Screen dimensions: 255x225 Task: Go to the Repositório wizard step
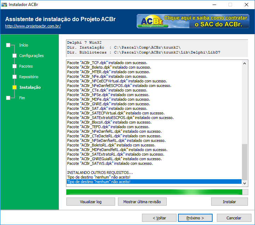[x=29, y=77]
